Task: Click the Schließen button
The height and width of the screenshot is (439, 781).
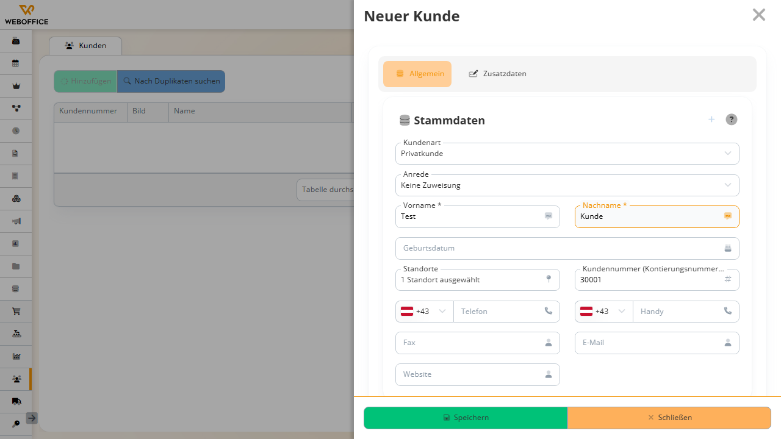Action: (x=669, y=418)
